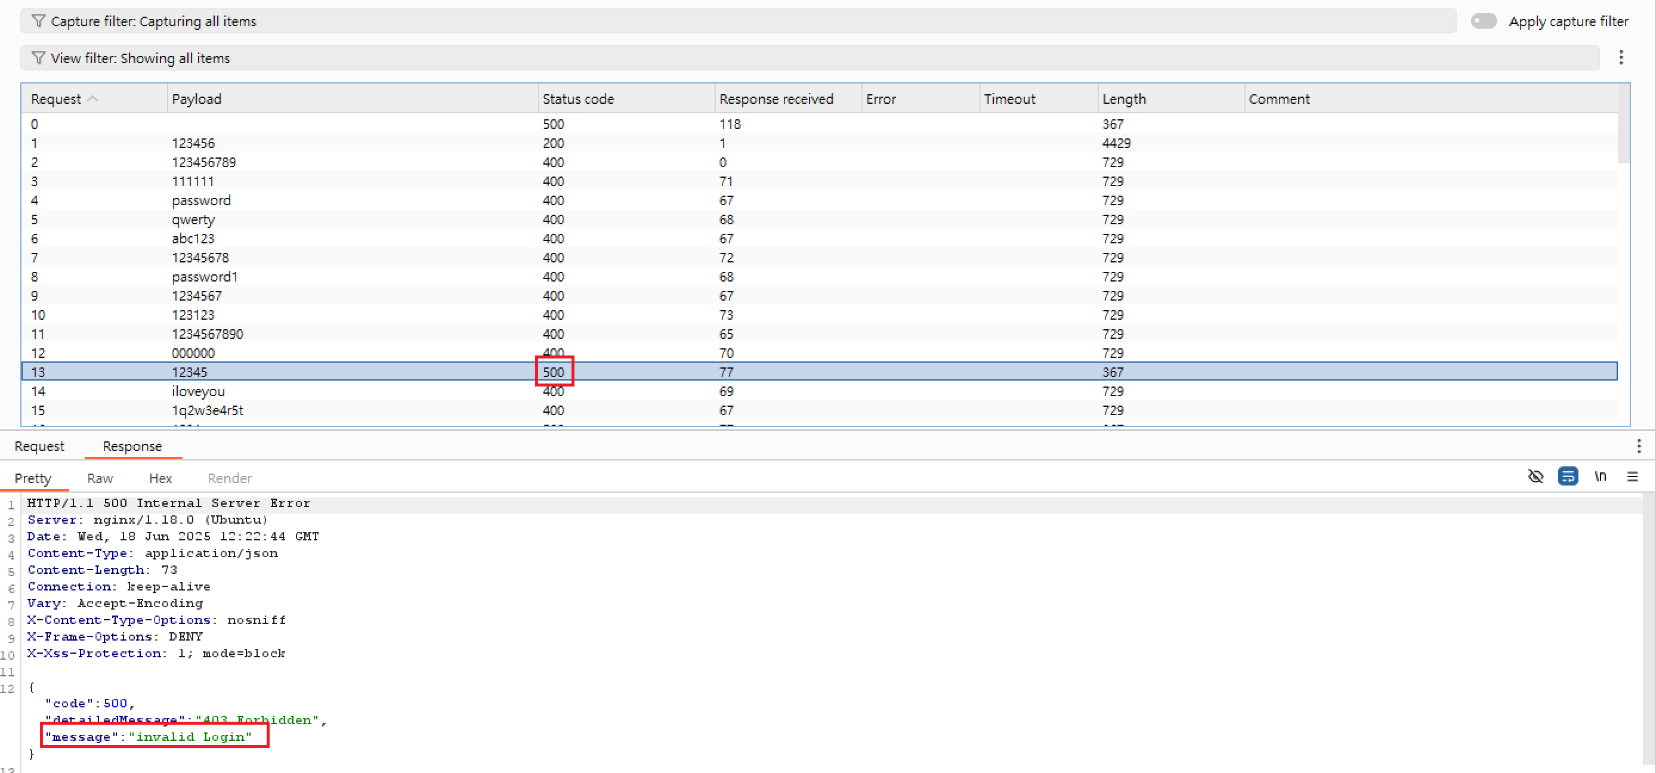
Task: Click X-Content-Type-Options nosniff header line
Action: click(156, 620)
